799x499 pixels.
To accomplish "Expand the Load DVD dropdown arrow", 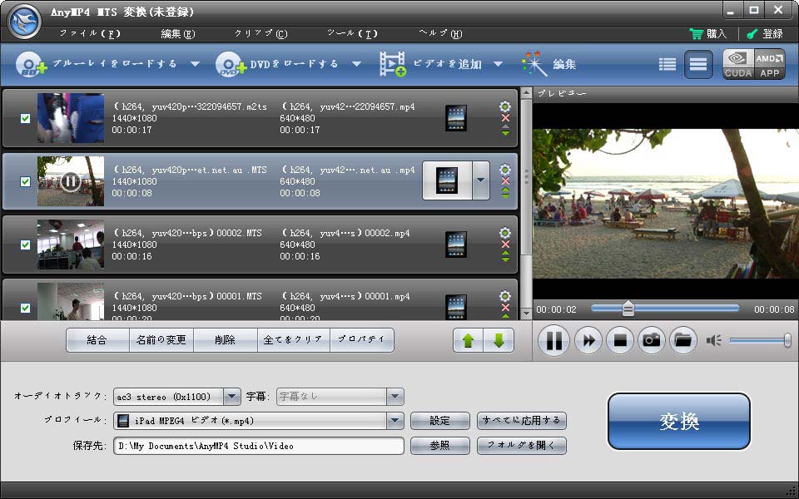I will pos(357,64).
